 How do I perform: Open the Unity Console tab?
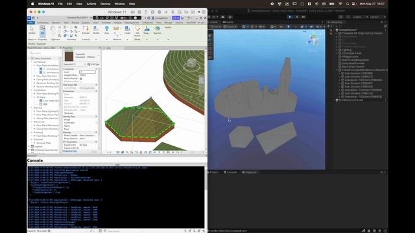click(x=231, y=172)
